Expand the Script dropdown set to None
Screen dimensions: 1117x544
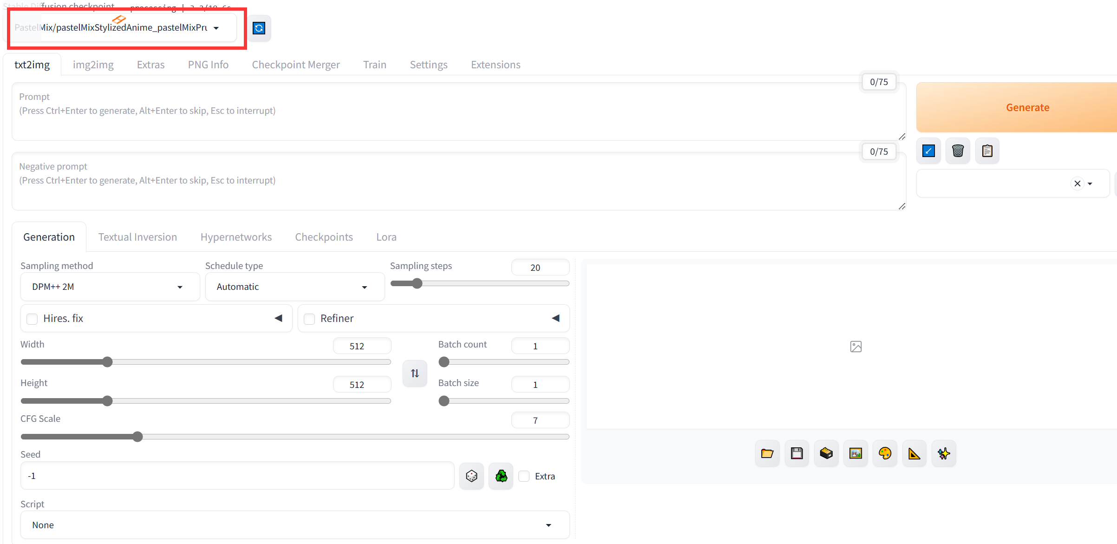click(x=294, y=525)
